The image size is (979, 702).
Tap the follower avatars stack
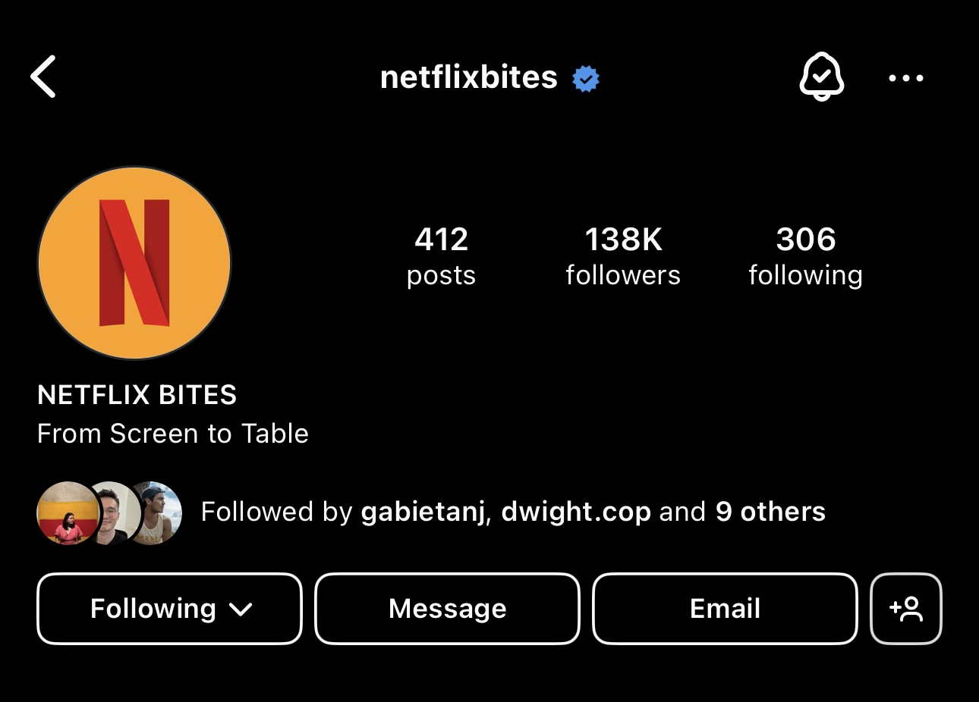(x=109, y=512)
